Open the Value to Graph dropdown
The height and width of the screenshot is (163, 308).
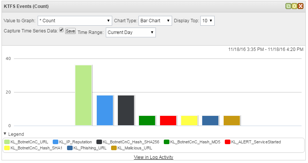pyautogui.click(x=75, y=20)
